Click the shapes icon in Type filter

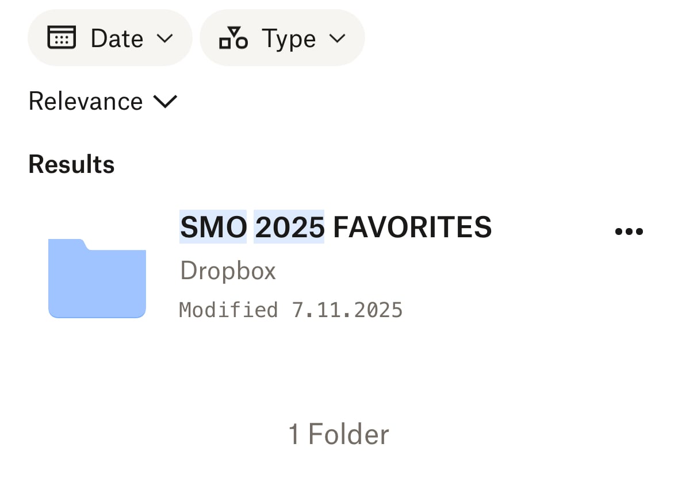pyautogui.click(x=233, y=38)
